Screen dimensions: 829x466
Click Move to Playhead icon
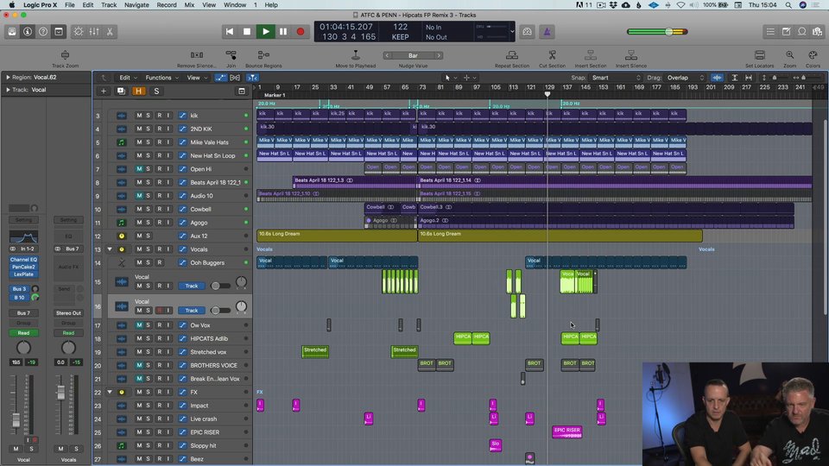point(356,55)
